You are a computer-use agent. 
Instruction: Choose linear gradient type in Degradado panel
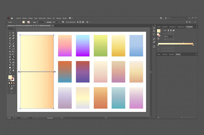tap(168, 31)
